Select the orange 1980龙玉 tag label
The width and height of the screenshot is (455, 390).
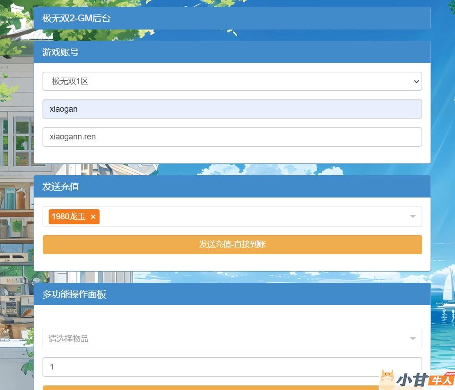(69, 217)
